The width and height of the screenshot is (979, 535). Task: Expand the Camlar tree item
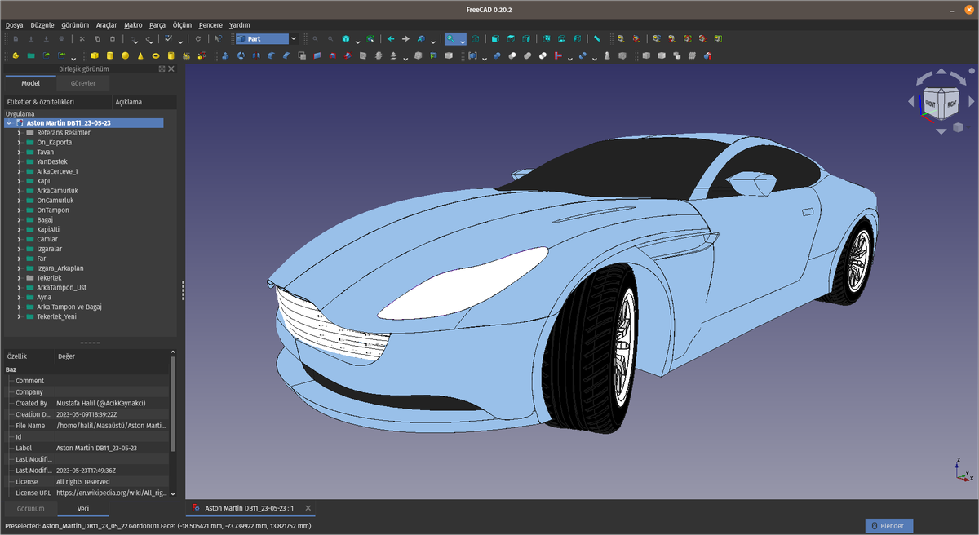point(19,239)
